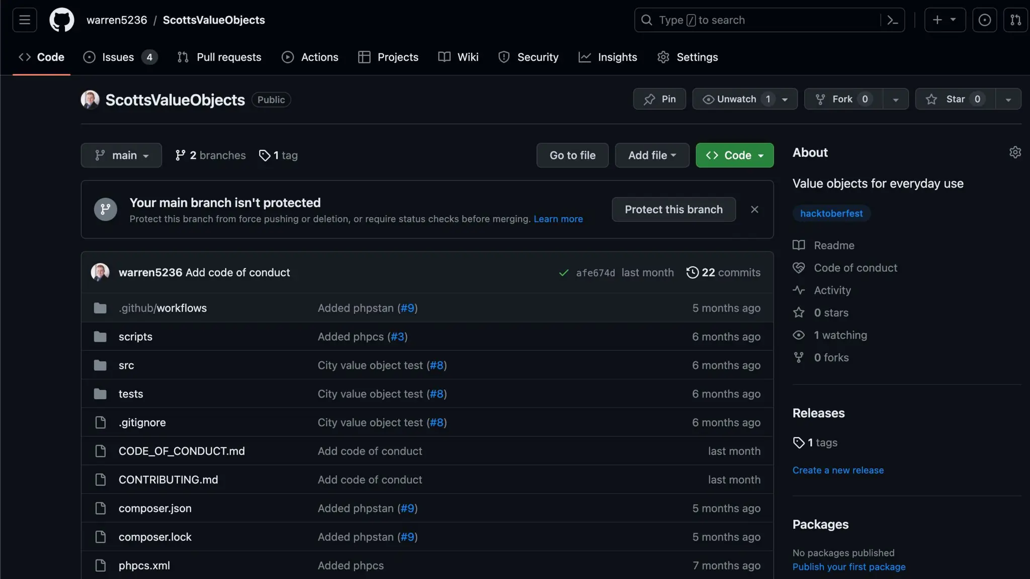Expand the green Code dropdown

point(734,155)
